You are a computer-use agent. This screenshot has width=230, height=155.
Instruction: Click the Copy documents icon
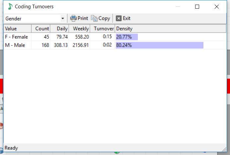(x=94, y=18)
